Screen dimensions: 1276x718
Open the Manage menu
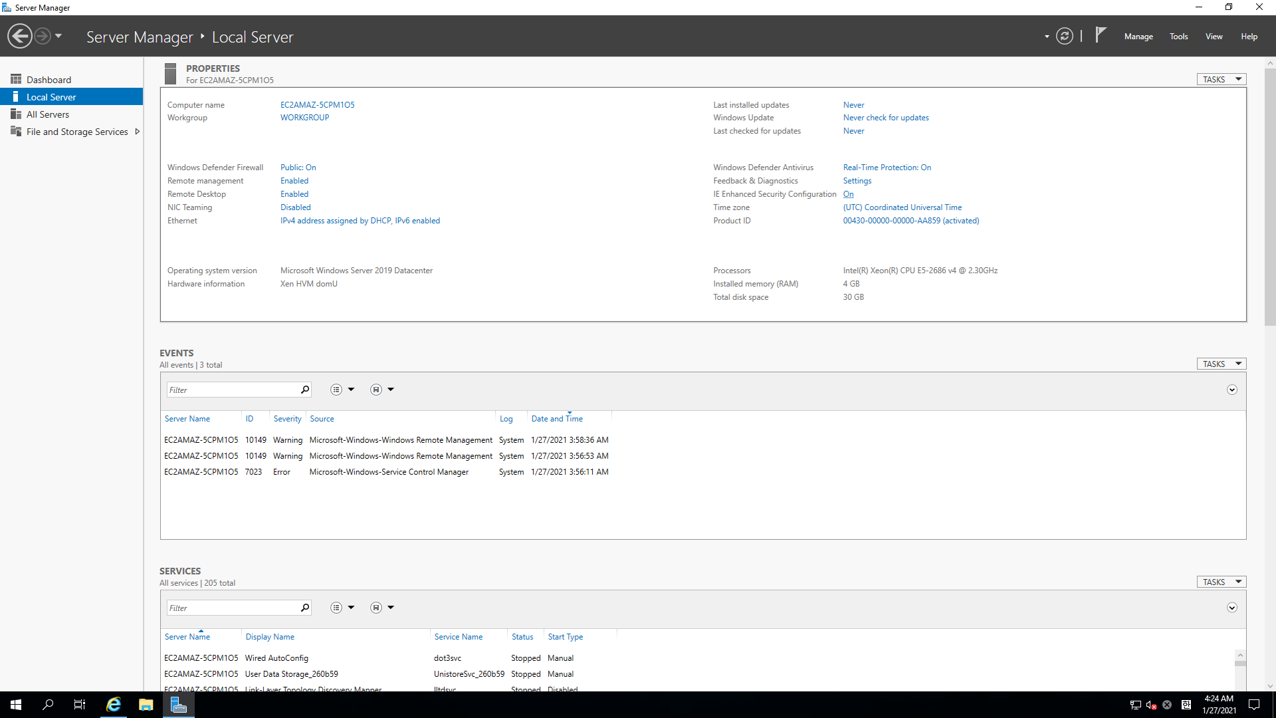tap(1138, 37)
